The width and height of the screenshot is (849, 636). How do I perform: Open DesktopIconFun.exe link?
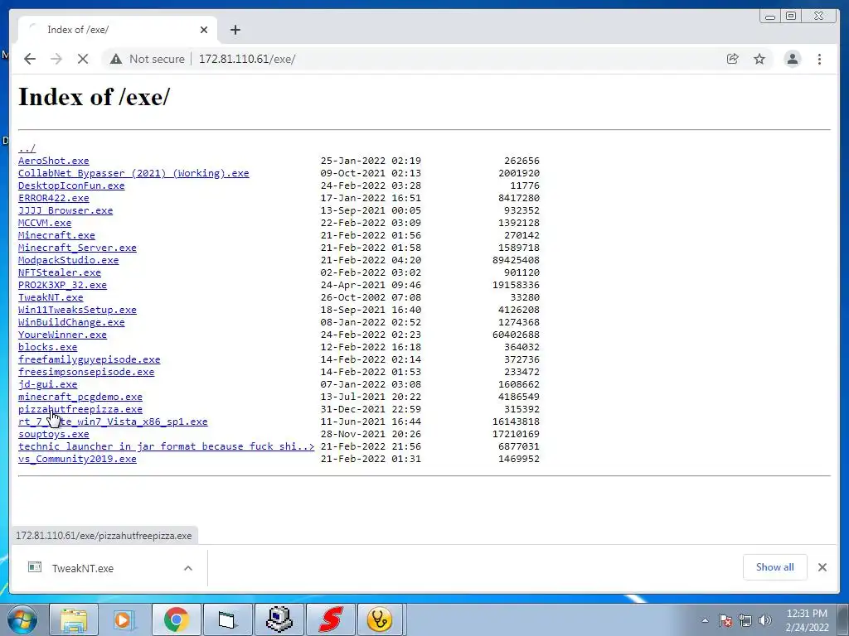click(x=71, y=185)
